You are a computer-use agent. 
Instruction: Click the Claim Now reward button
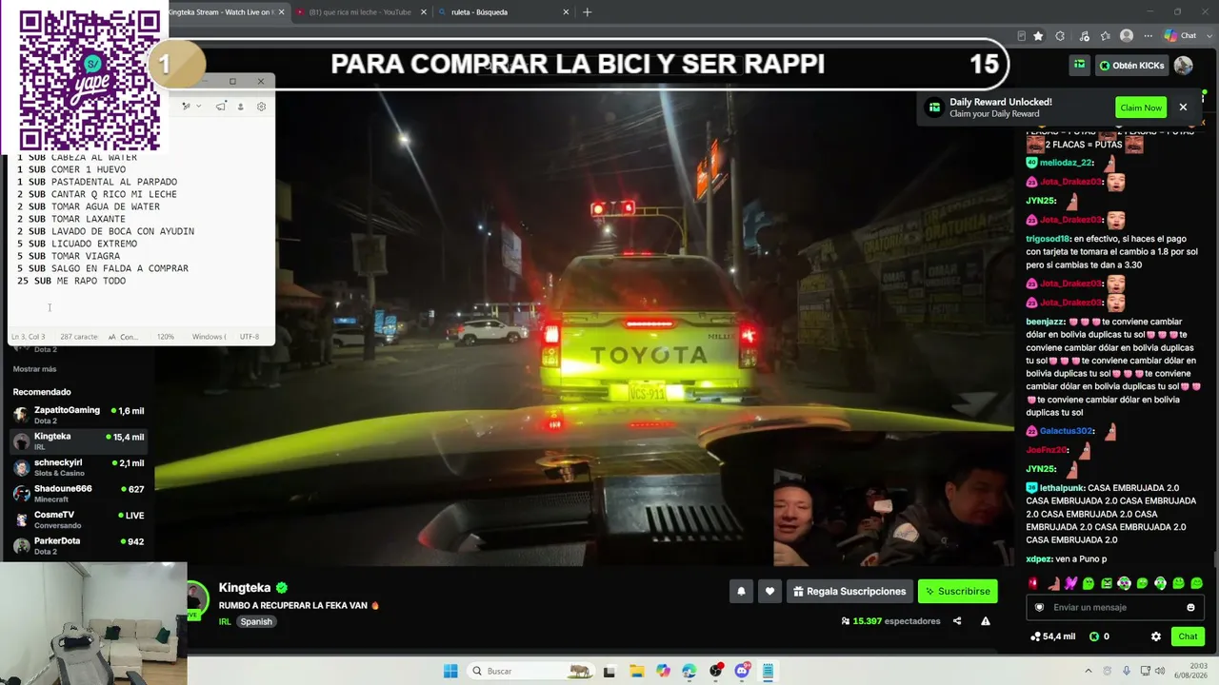(x=1141, y=108)
